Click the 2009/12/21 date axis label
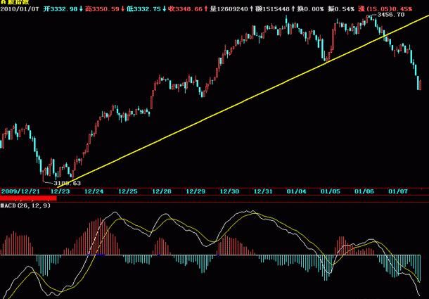This screenshot has width=429, height=299. (x=19, y=191)
